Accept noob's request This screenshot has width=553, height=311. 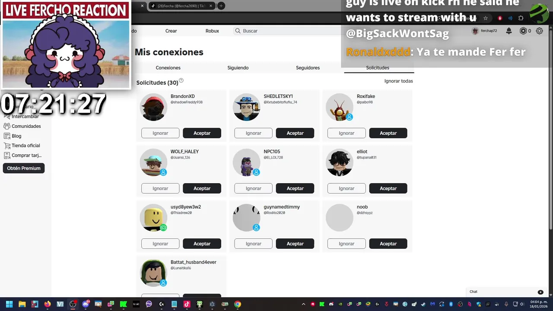[388, 244]
